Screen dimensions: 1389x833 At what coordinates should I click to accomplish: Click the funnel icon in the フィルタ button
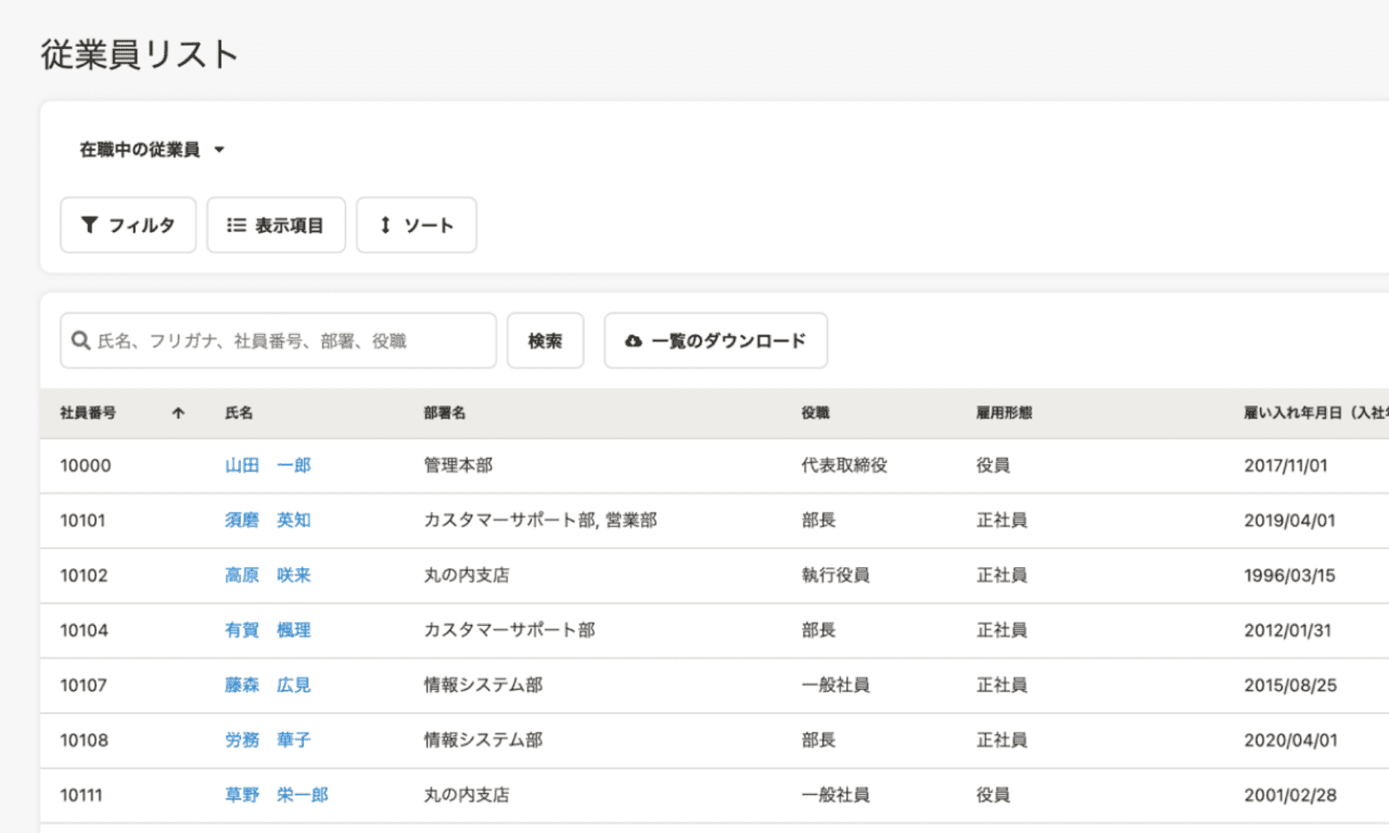89,225
